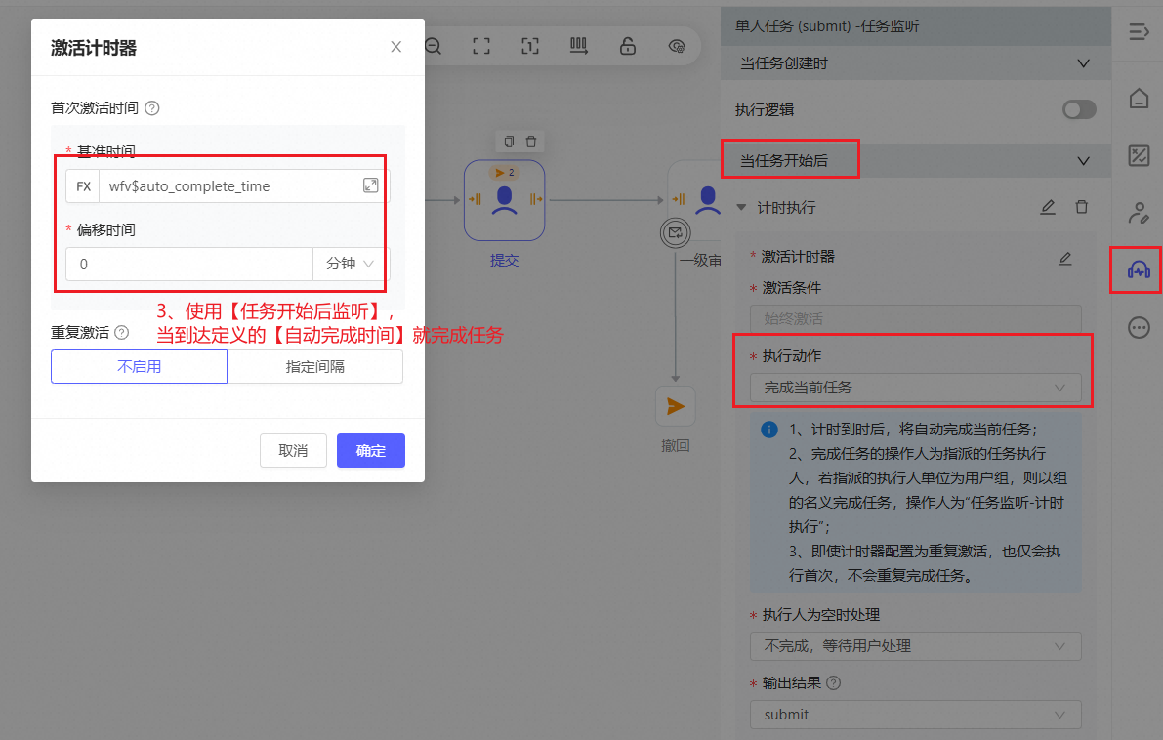Click the copy icon above the 提交 node
Image resolution: width=1163 pixels, height=740 pixels.
[x=509, y=142]
